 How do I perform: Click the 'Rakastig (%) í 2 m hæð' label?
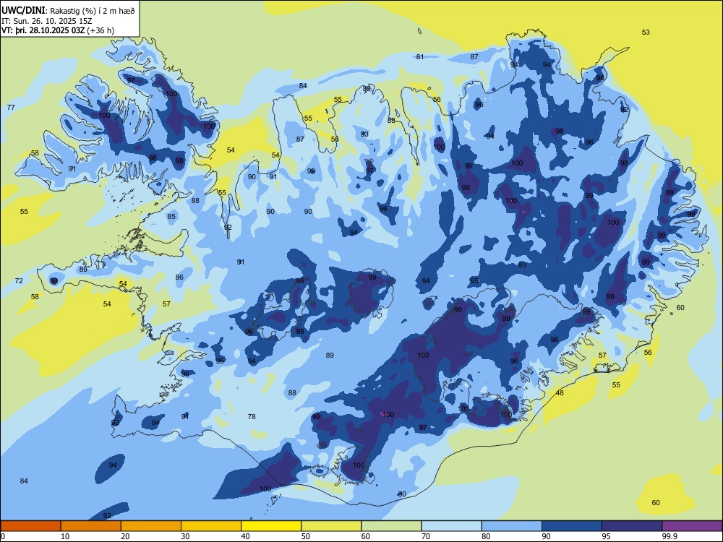pyautogui.click(x=93, y=11)
